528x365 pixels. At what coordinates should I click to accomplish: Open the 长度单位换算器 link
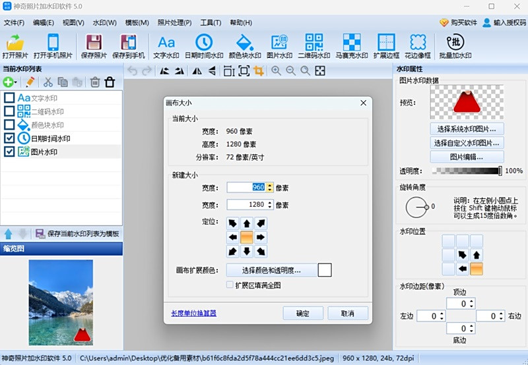tap(193, 313)
